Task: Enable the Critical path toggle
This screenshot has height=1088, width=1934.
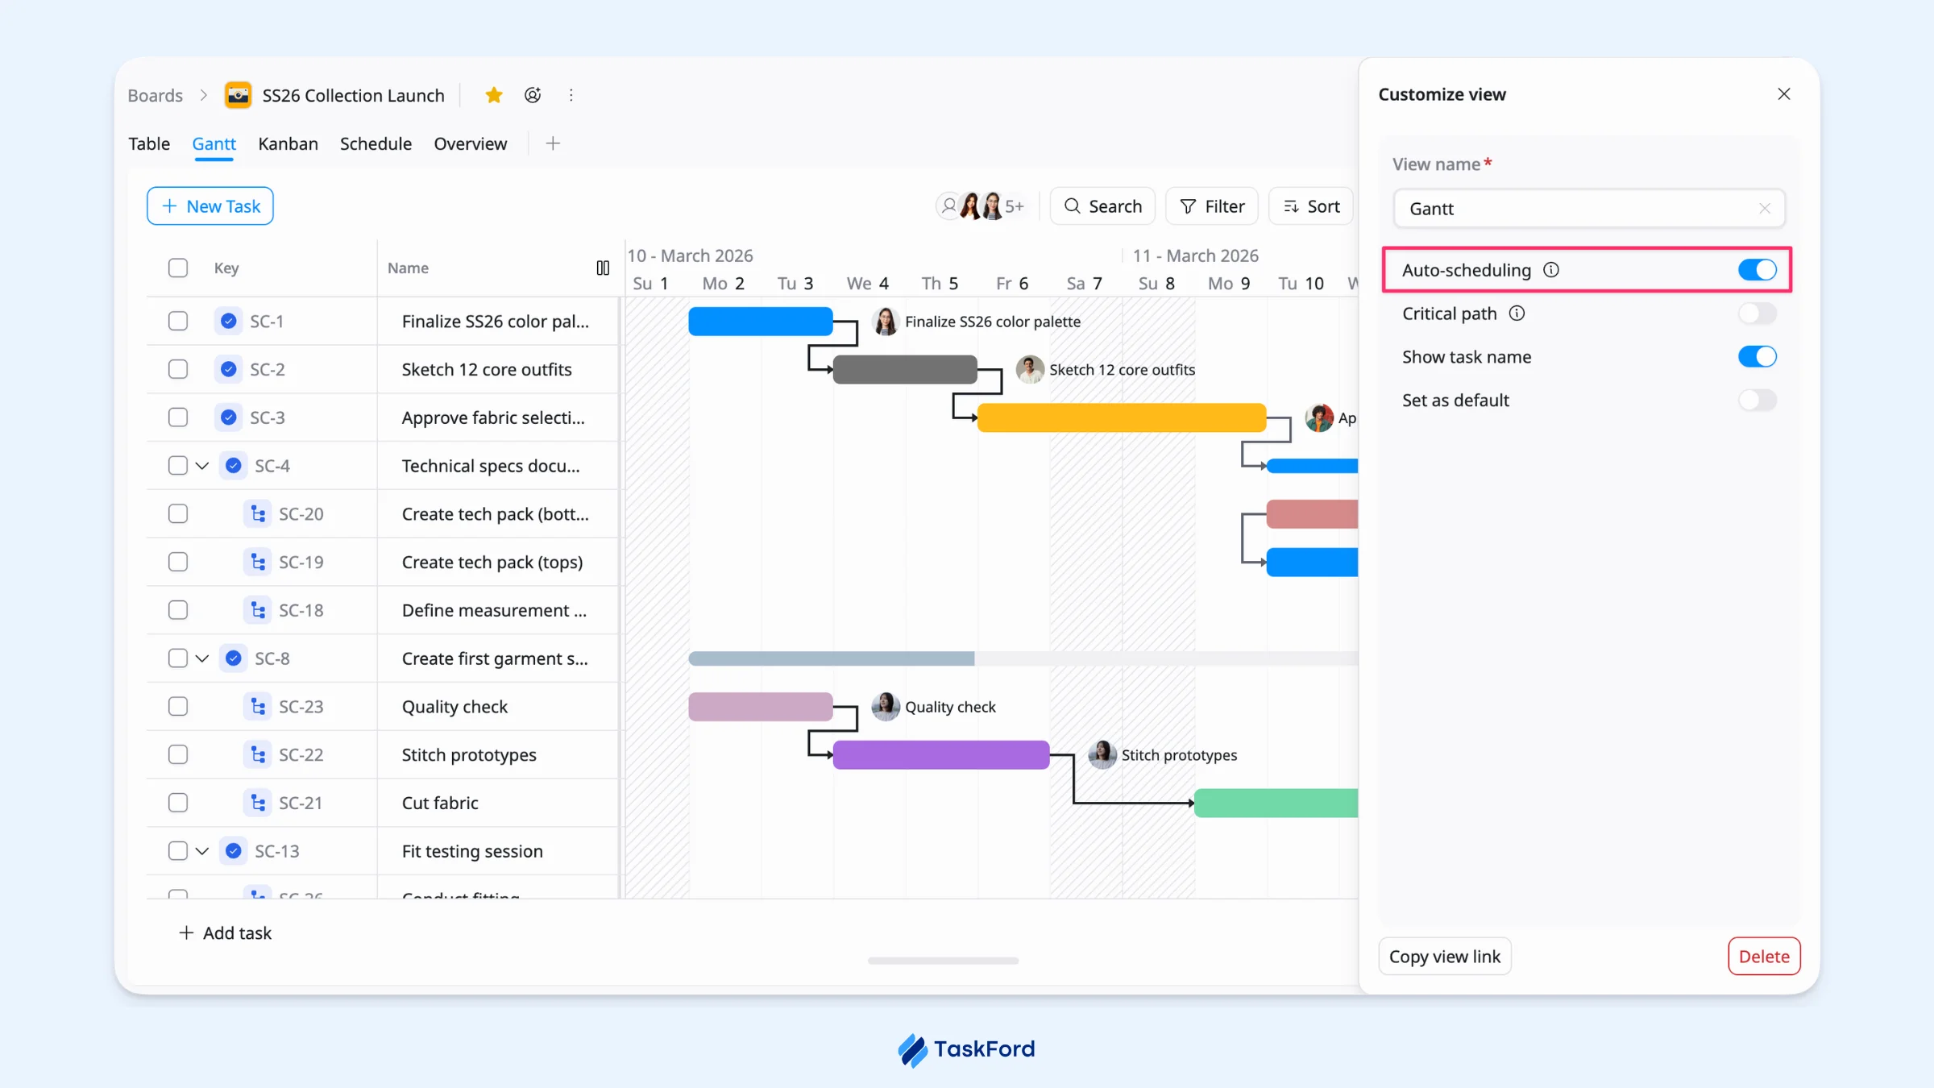Action: click(x=1758, y=314)
